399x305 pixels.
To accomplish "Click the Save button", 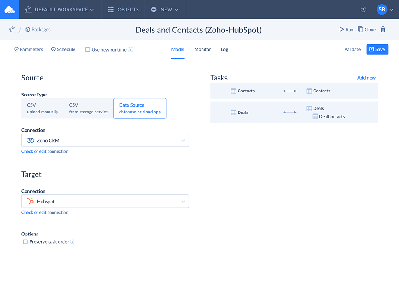I will point(377,49).
